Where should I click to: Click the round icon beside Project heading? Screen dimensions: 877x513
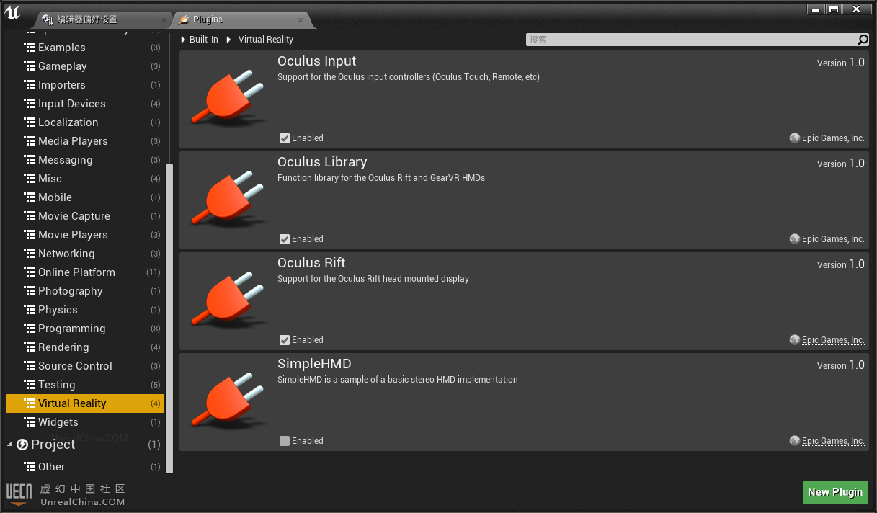22,445
